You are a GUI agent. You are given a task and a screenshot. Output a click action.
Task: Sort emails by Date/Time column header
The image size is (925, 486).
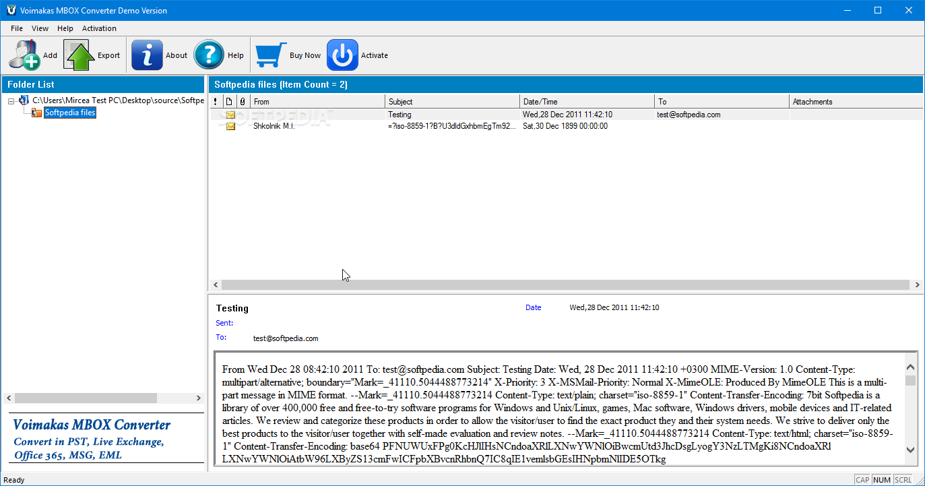pyautogui.click(x=587, y=102)
